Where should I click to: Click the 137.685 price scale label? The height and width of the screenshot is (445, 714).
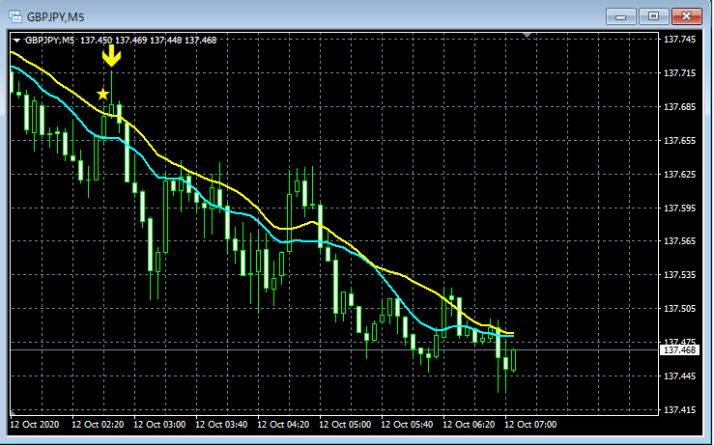pos(680,107)
